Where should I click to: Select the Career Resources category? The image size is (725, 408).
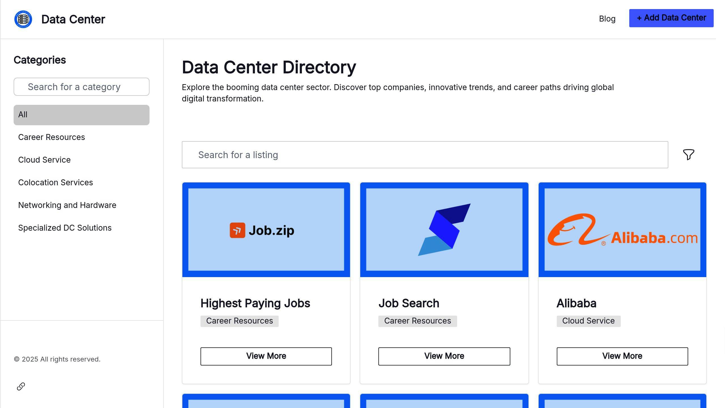52,137
